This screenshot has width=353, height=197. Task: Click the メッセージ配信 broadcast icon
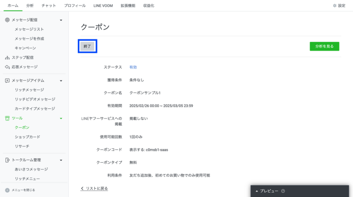[x=7, y=20]
